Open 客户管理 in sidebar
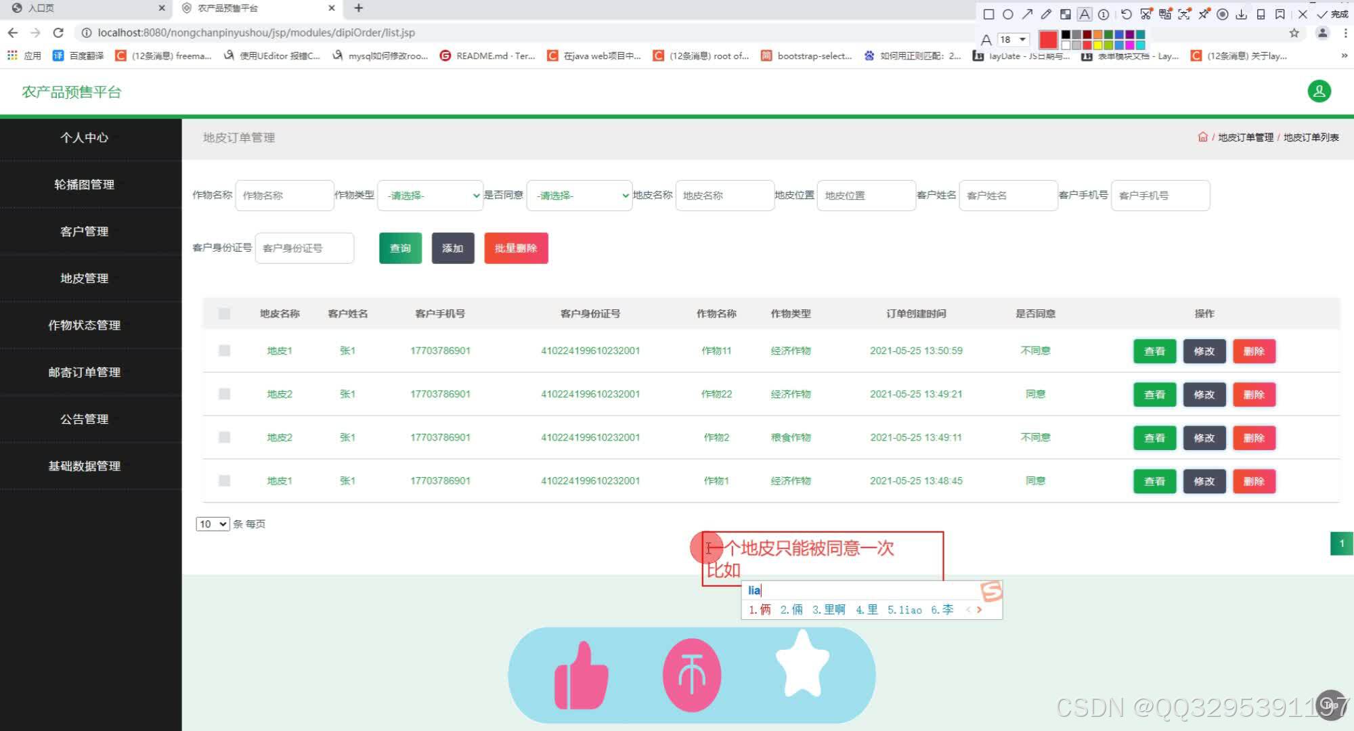The height and width of the screenshot is (731, 1354). pyautogui.click(x=84, y=231)
